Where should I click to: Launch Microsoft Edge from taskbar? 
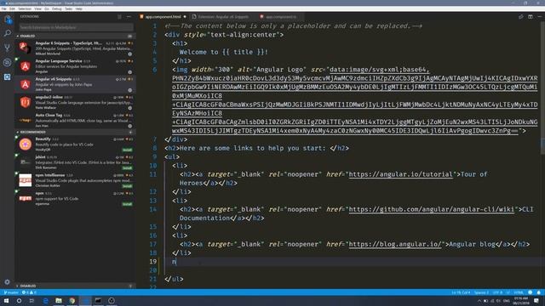45,301
